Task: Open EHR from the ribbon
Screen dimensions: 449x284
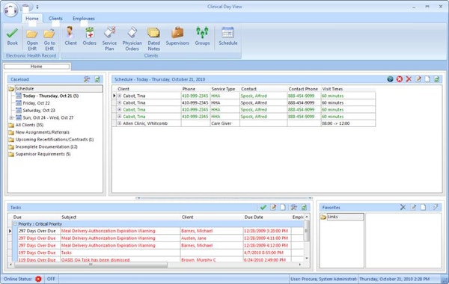Action: click(32, 39)
